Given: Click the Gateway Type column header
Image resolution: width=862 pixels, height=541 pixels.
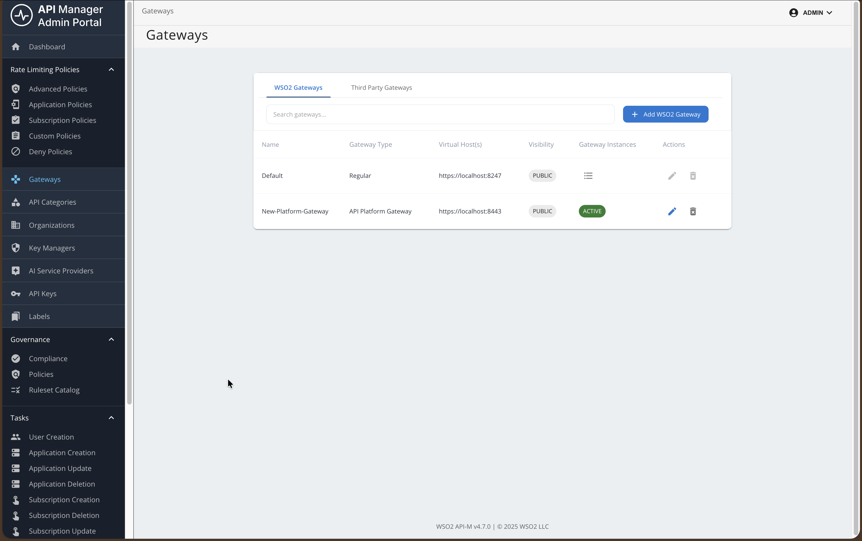Looking at the screenshot, I should 370,145.
